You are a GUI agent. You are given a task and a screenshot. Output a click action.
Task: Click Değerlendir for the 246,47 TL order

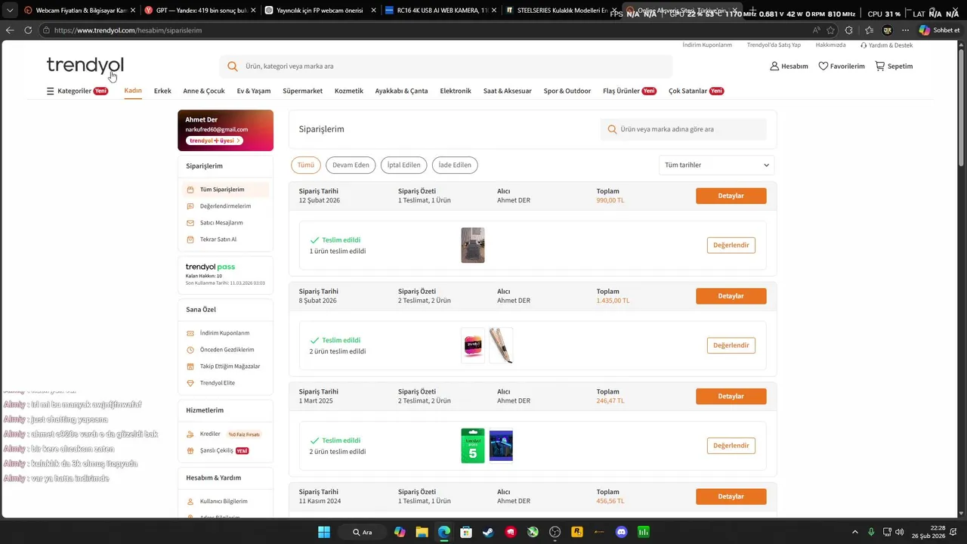coord(731,446)
